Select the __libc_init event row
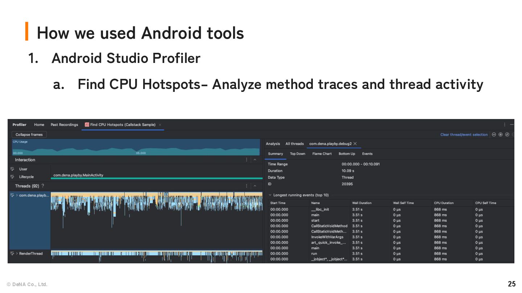Viewport: 522px width, 293px height. (x=391, y=209)
